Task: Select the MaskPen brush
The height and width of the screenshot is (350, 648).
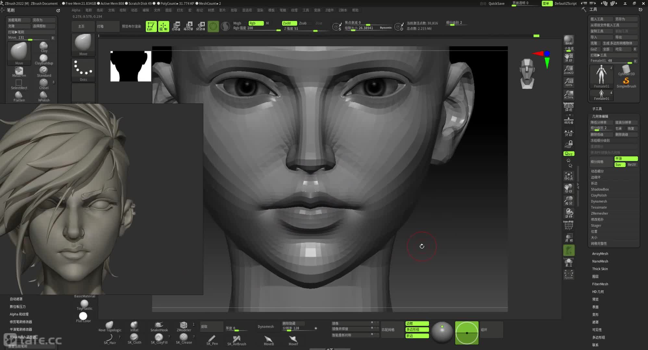Action: coord(19,72)
